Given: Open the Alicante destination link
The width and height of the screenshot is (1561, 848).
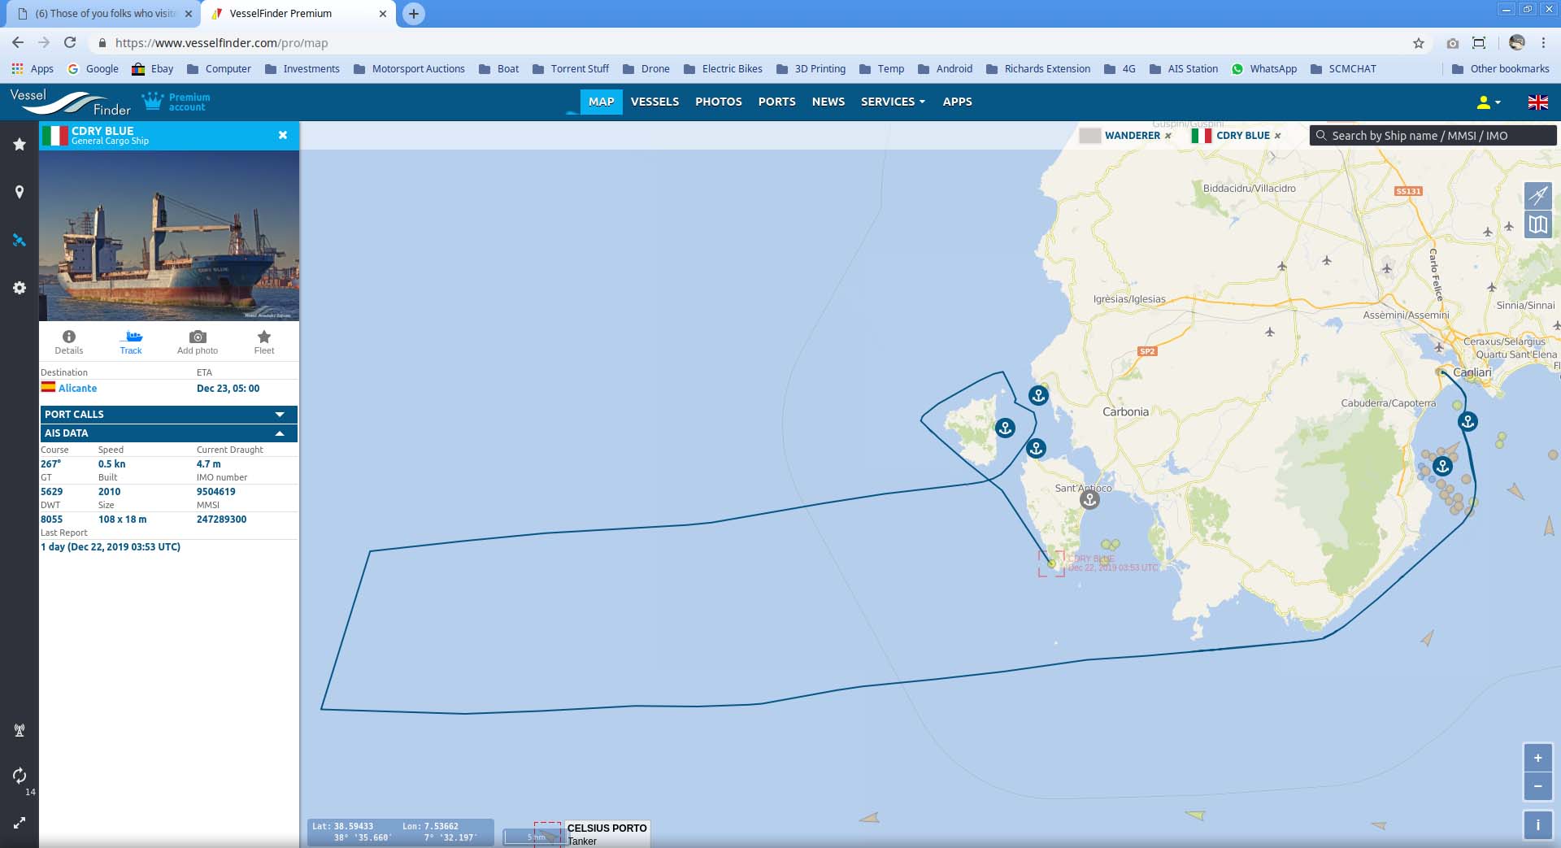Looking at the screenshot, I should pos(77,389).
